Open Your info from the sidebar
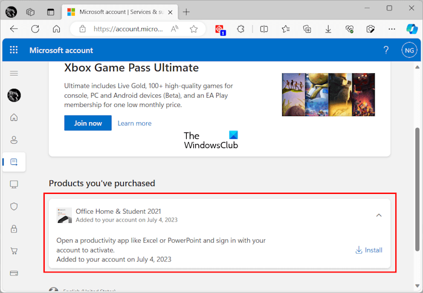Viewport: 423px width, 293px height. [14, 140]
